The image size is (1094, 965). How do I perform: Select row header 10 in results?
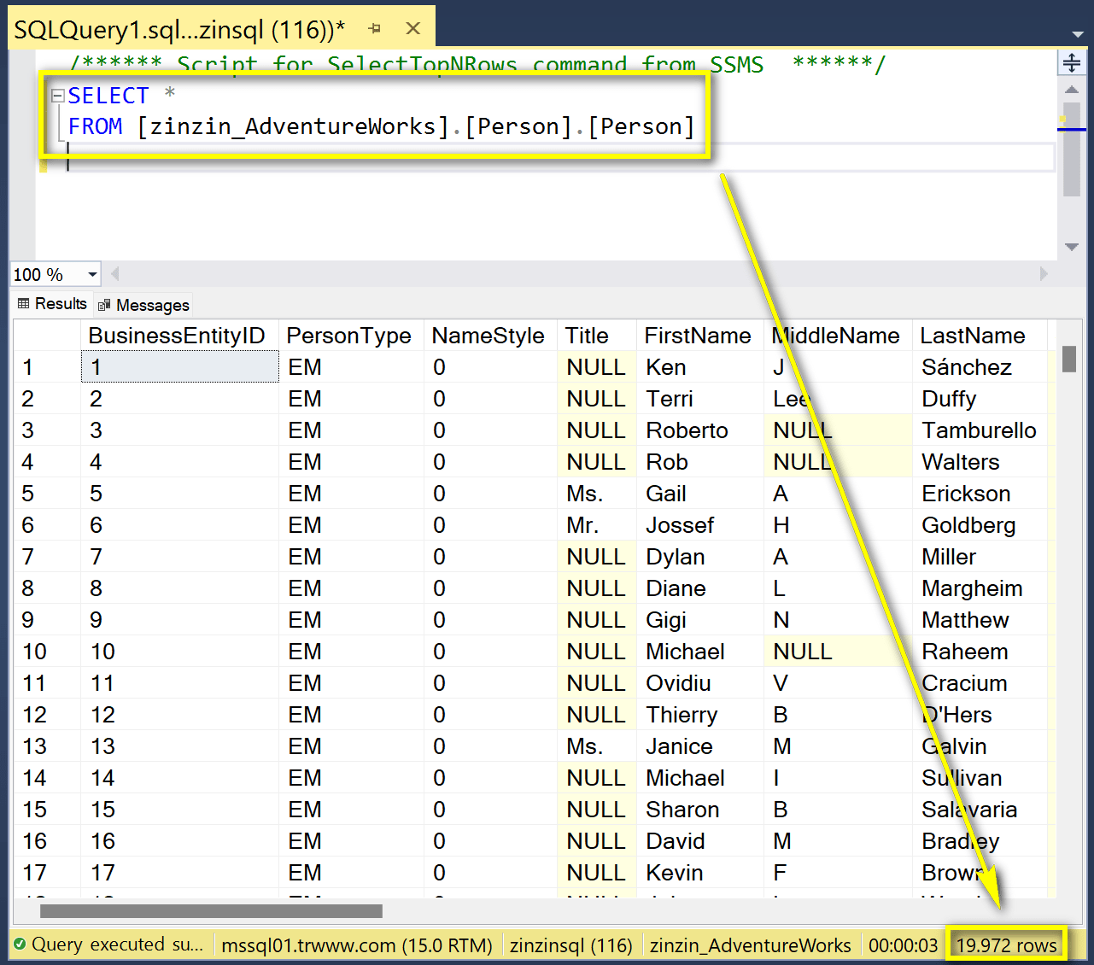[x=47, y=652]
